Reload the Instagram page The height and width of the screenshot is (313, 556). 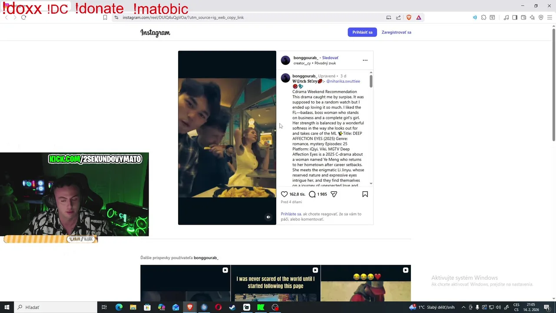(x=23, y=17)
